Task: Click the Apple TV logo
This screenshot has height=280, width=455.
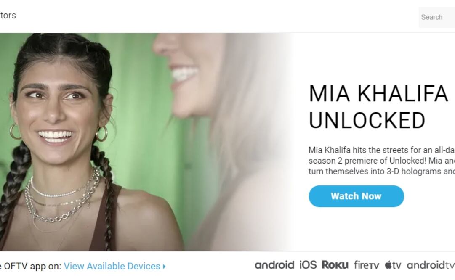Action: pyautogui.click(x=393, y=264)
